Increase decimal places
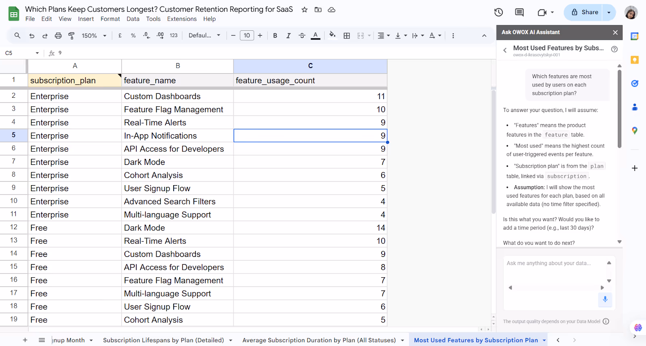646x346 pixels. tap(160, 36)
